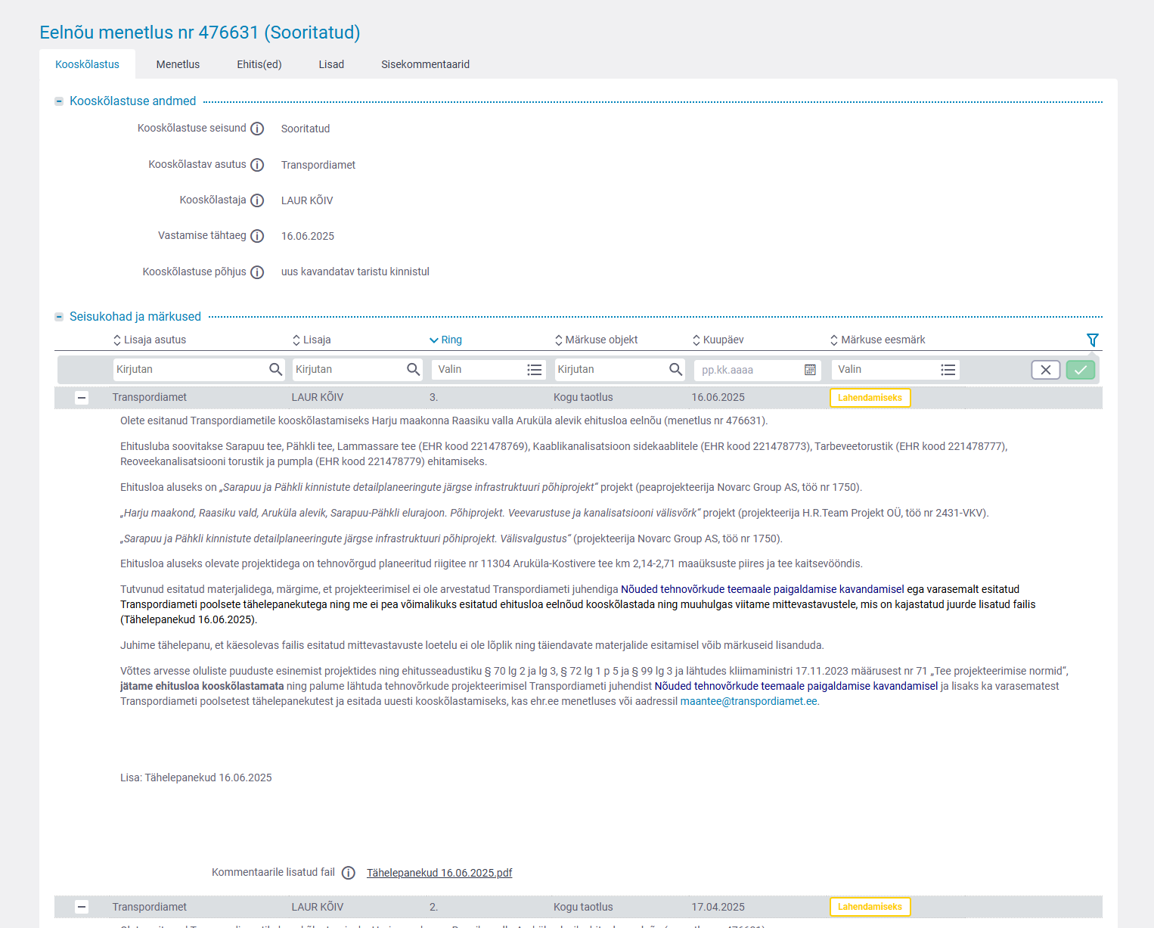1154x928 pixels.
Task: Open the Sisekommentaarid tab
Action: click(x=425, y=64)
